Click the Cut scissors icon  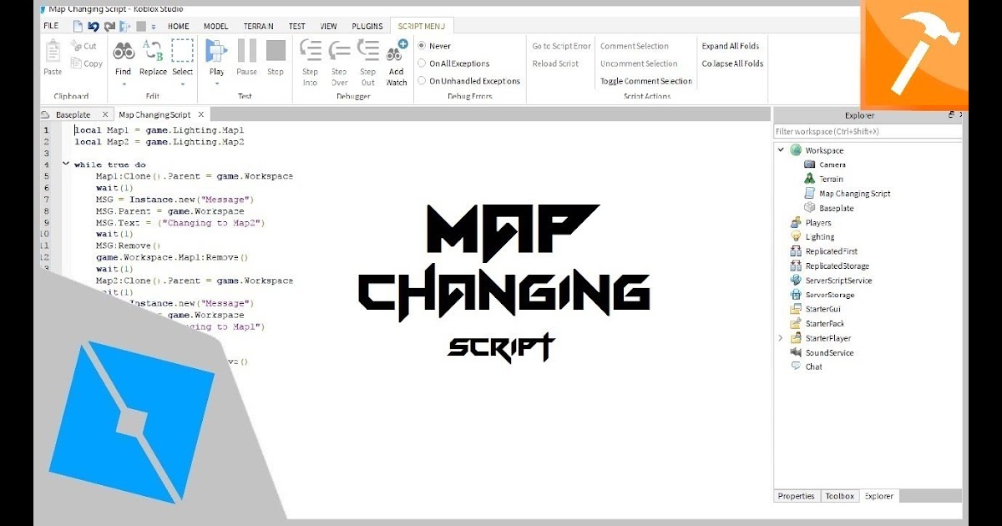click(76, 46)
